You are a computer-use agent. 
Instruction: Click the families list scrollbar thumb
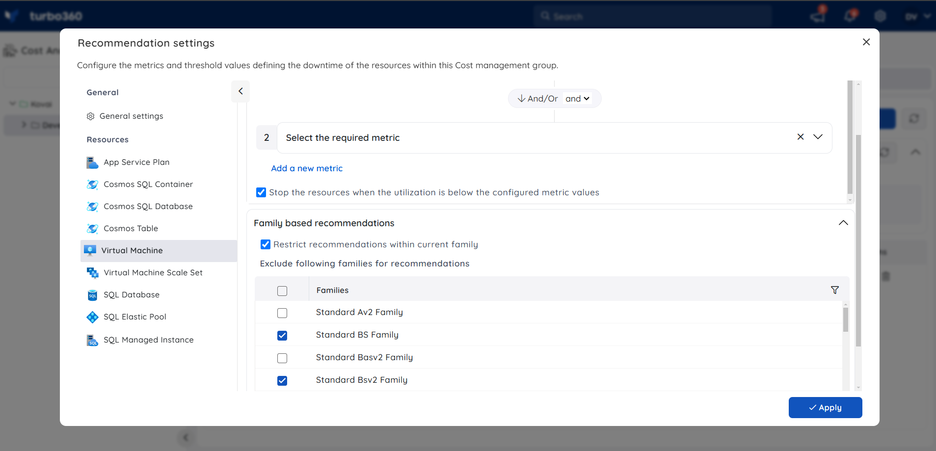[846, 319]
